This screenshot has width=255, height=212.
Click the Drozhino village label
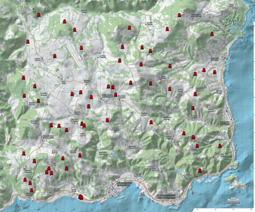click(55, 152)
